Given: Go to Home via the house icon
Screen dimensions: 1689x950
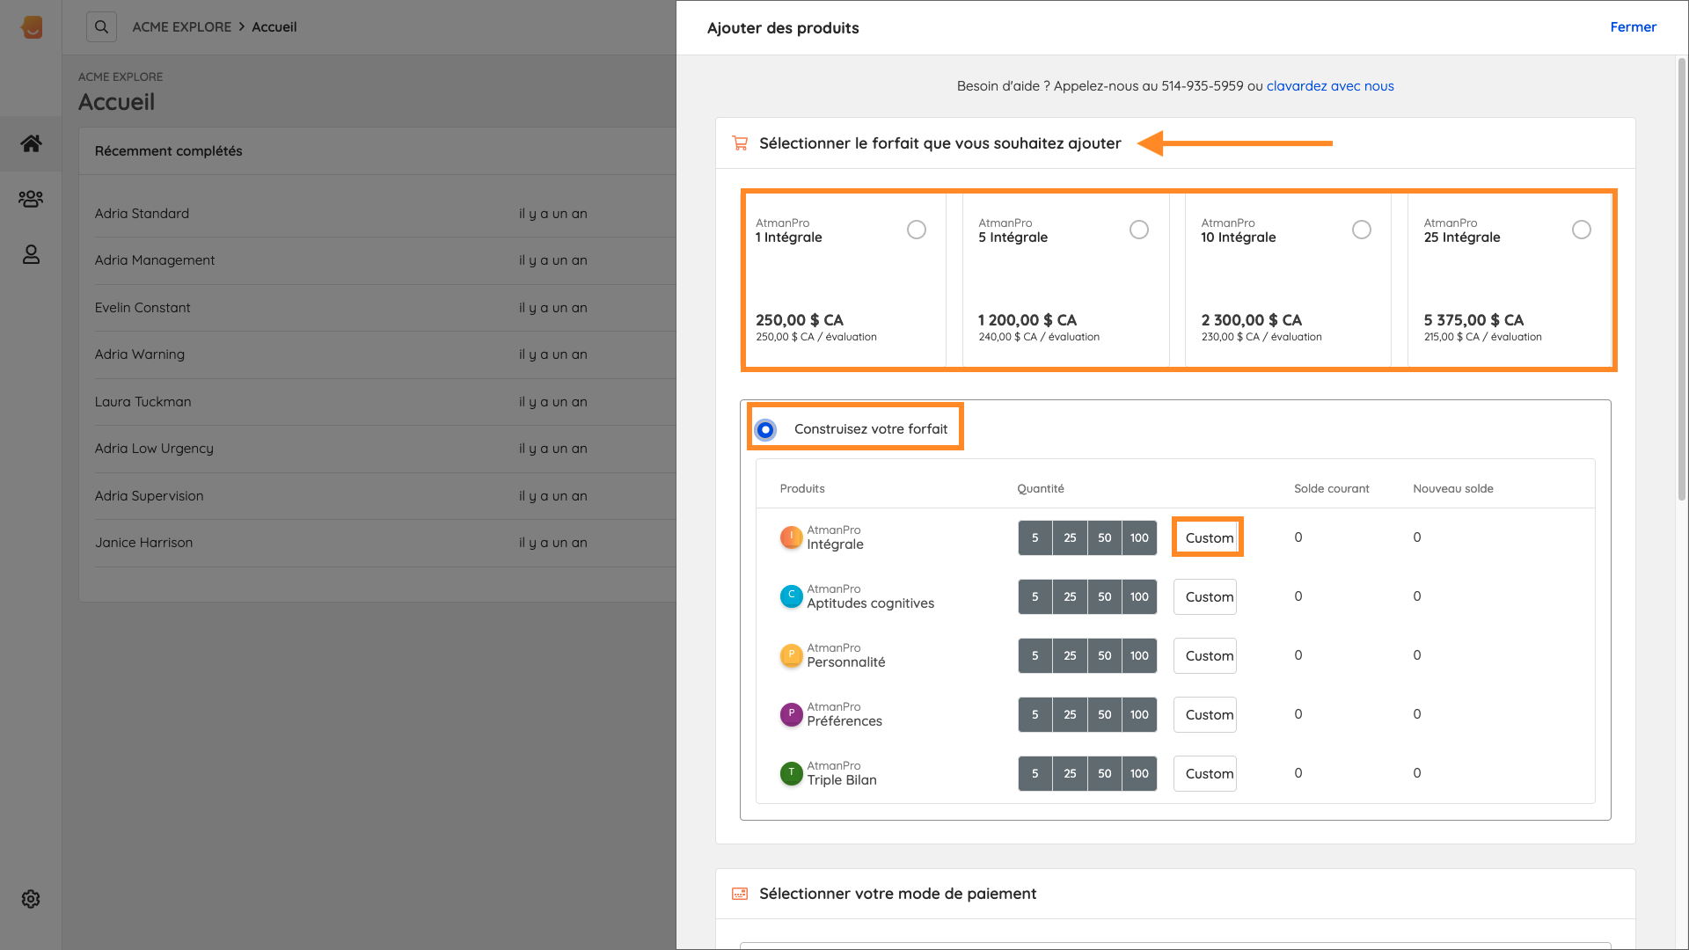Looking at the screenshot, I should tap(31, 143).
